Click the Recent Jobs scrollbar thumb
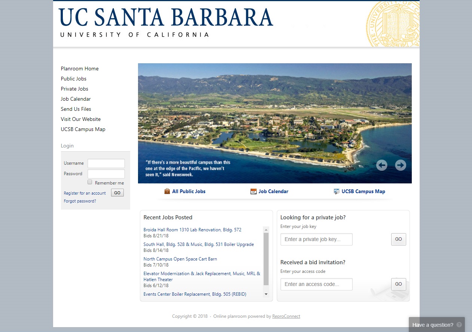The height and width of the screenshot is (332, 472). tap(266, 259)
